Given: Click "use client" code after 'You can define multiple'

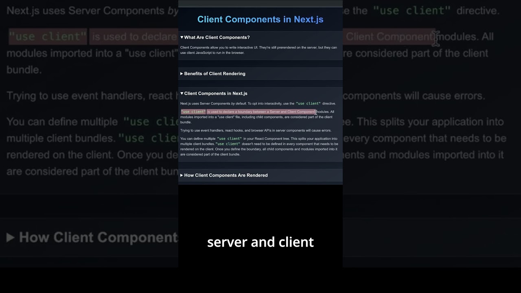Looking at the screenshot, I should pyautogui.click(x=230, y=139).
